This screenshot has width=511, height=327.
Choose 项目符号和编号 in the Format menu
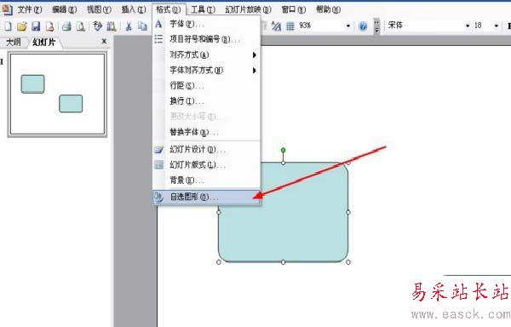pyautogui.click(x=207, y=39)
